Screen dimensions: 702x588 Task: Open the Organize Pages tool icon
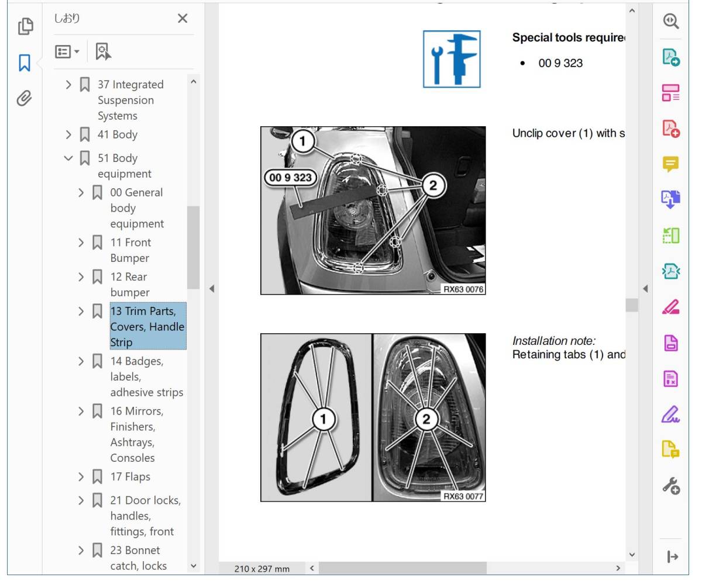tap(670, 92)
